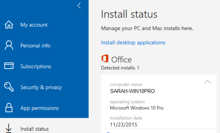The height and width of the screenshot is (133, 220).
Task: Click the Microsoft Windows 10 Pro value
Action: tap(137, 108)
